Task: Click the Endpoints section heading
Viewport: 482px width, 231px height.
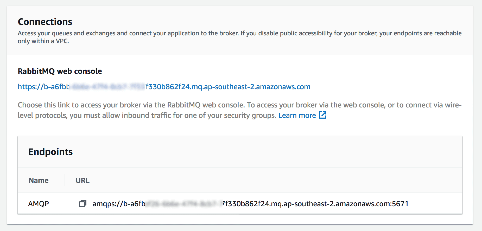Action: [50, 152]
